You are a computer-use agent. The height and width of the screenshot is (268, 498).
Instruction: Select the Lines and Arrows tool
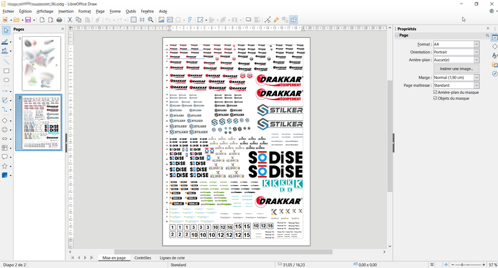coord(5,91)
